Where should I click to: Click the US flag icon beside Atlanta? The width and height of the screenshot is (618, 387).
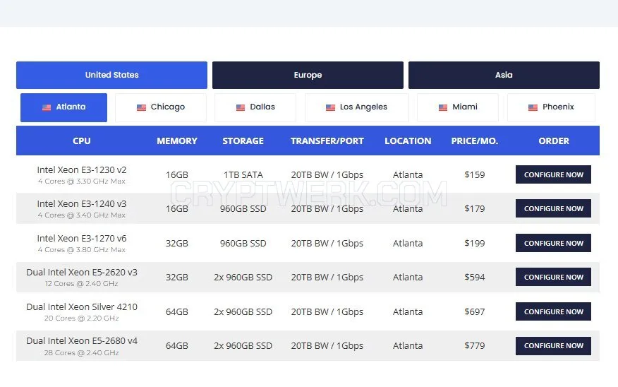47,107
